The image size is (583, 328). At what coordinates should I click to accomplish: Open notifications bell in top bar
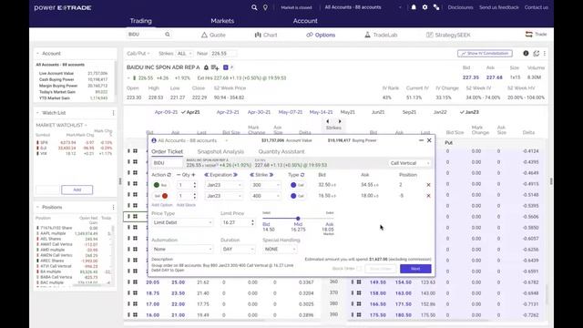pos(414,7)
